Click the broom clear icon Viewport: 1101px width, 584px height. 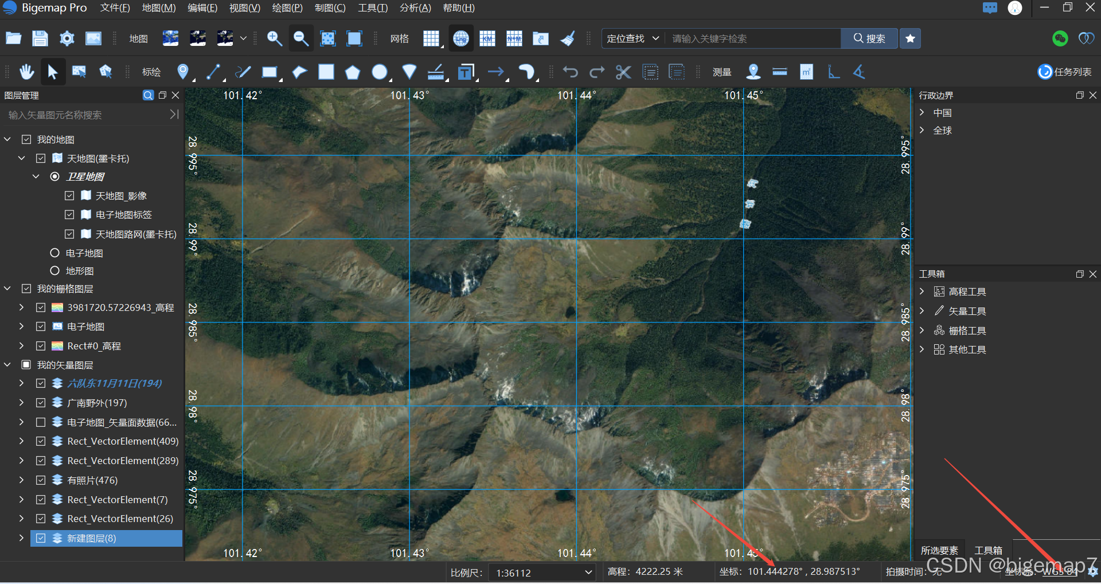click(x=568, y=38)
